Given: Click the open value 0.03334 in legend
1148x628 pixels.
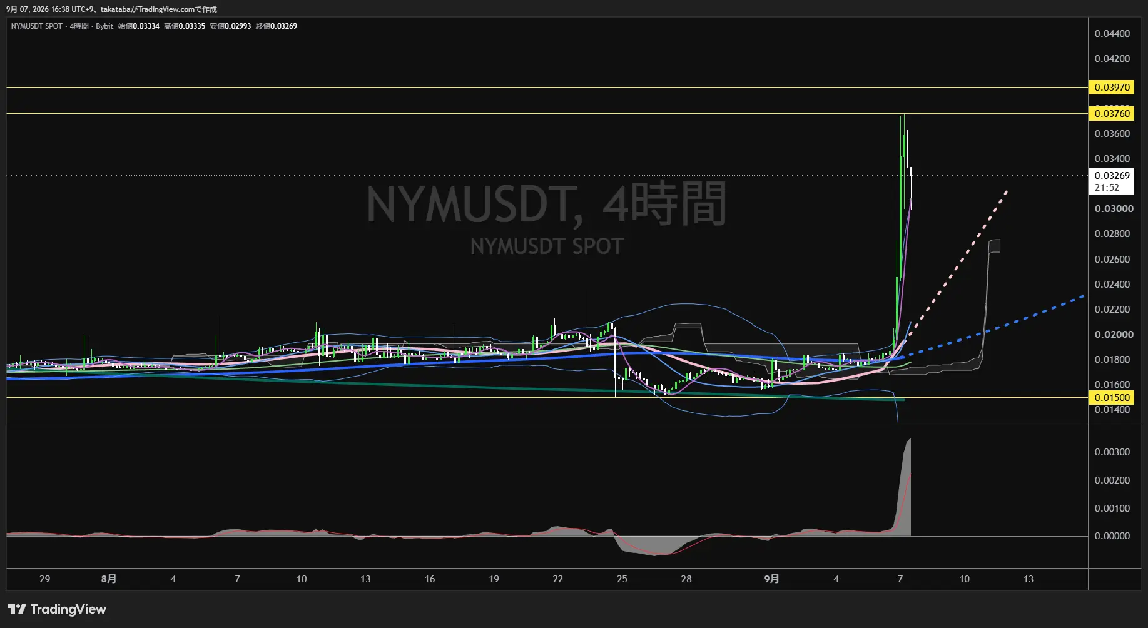Looking at the screenshot, I should (147, 26).
